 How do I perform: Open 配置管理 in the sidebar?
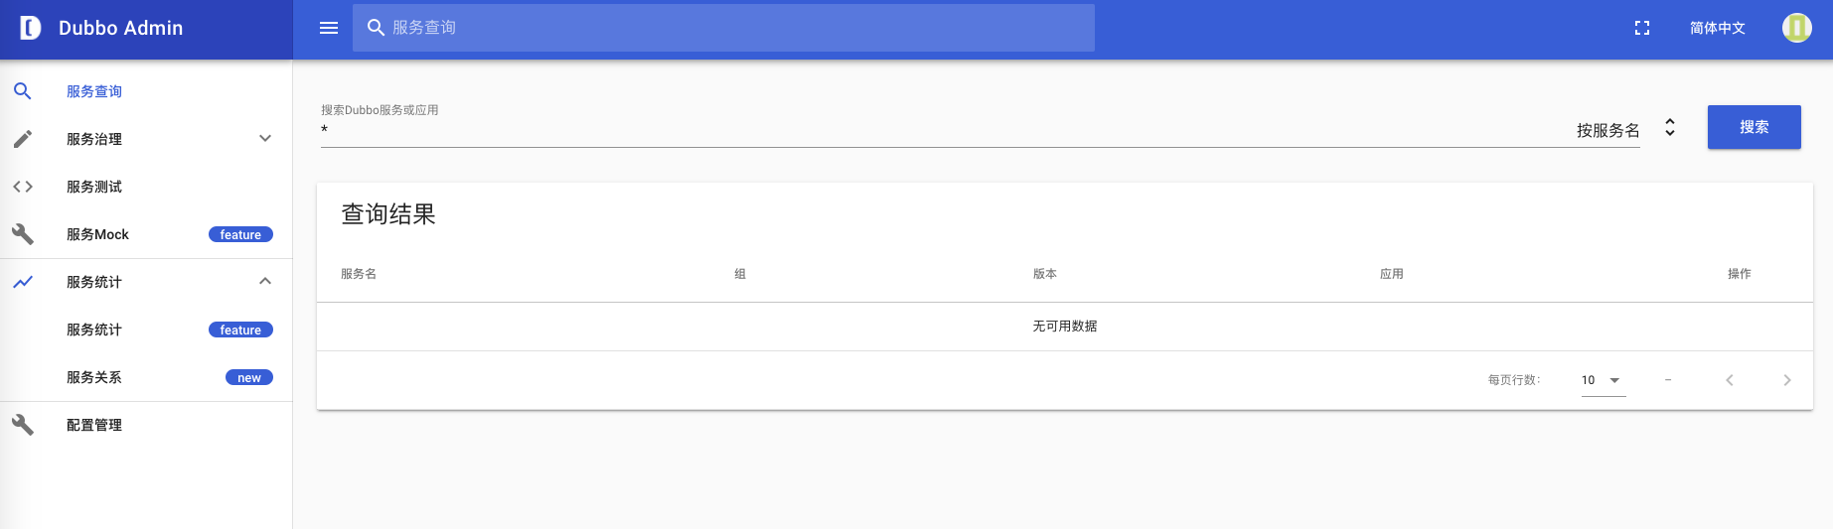(x=146, y=425)
